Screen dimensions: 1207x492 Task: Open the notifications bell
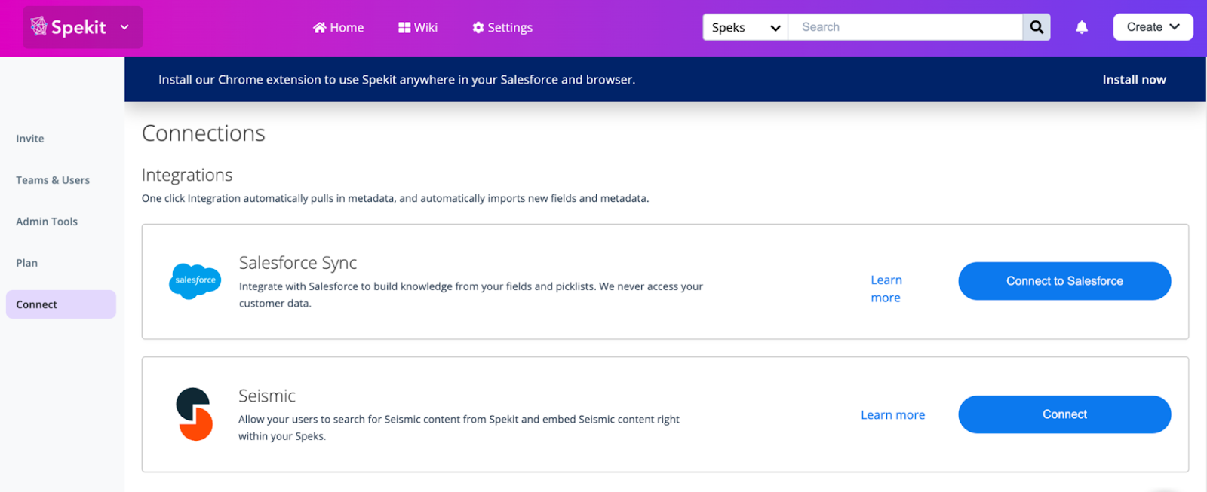pyautogui.click(x=1082, y=27)
